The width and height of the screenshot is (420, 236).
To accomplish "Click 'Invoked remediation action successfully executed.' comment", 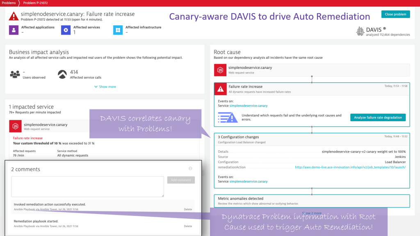I will (x=50, y=204).
